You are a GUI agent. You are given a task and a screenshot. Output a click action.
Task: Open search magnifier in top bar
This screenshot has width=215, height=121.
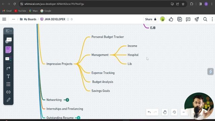(x=205, y=19)
